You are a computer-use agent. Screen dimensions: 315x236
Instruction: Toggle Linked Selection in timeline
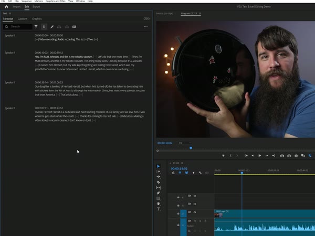tap(186, 173)
